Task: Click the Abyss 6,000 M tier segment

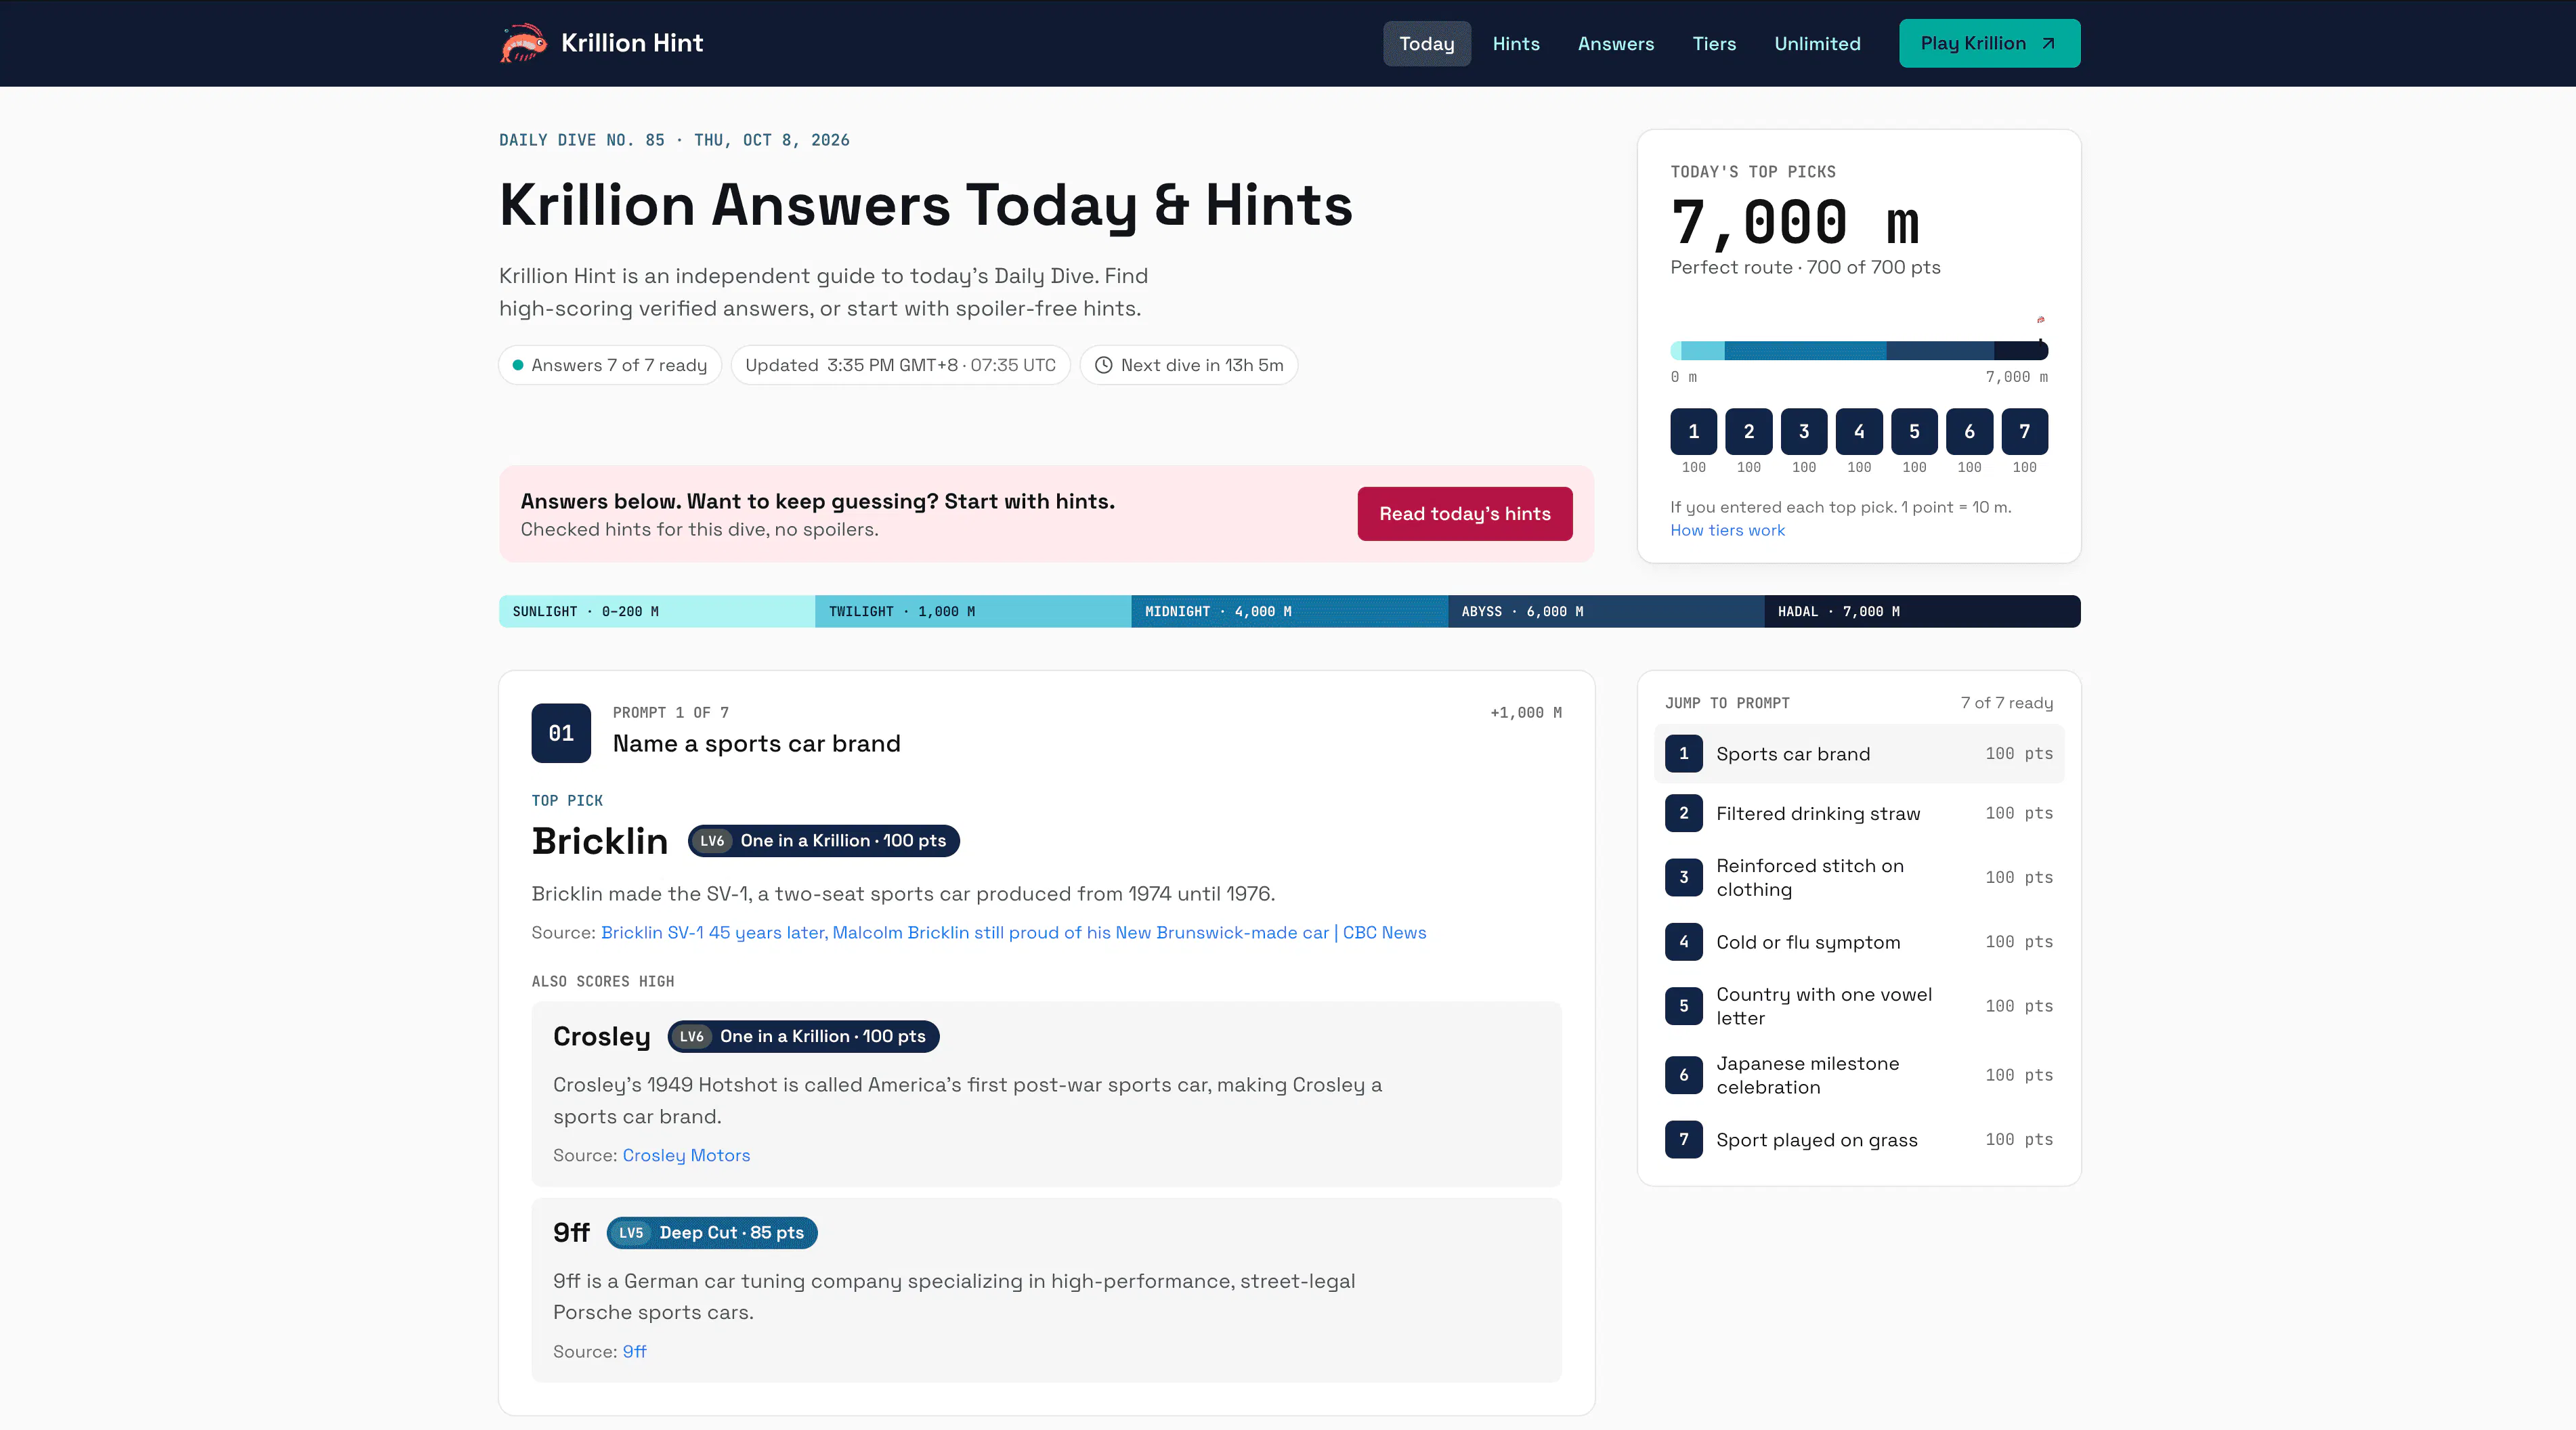Action: coord(1606,611)
